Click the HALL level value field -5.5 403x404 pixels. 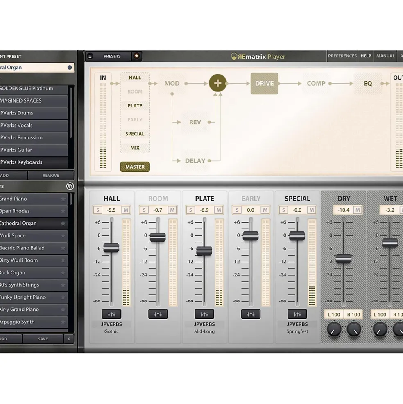(111, 210)
